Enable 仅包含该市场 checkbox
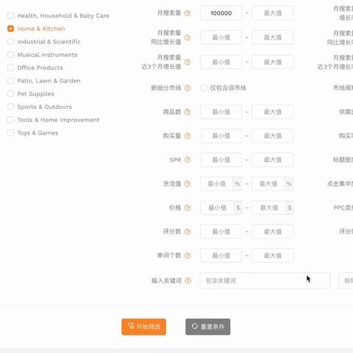Image resolution: width=353 pixels, height=353 pixels. 203,88
